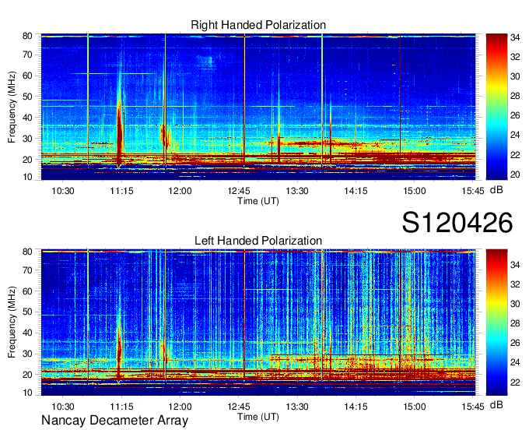Click the strong 11:15 burst in Right Handed spectrogram
This screenshot has height=430, width=529.
pos(119,135)
